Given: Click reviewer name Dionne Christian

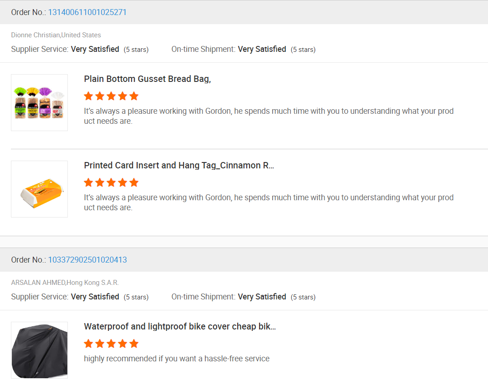Looking at the screenshot, I should click(x=36, y=35).
